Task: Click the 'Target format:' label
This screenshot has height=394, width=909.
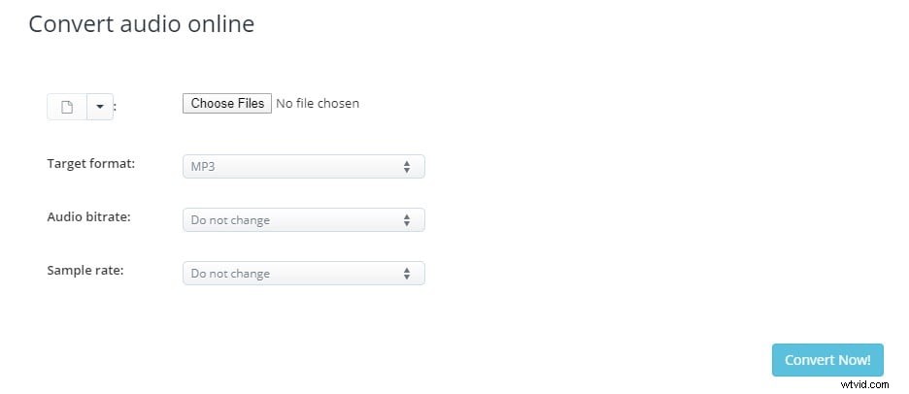Action: (x=91, y=163)
